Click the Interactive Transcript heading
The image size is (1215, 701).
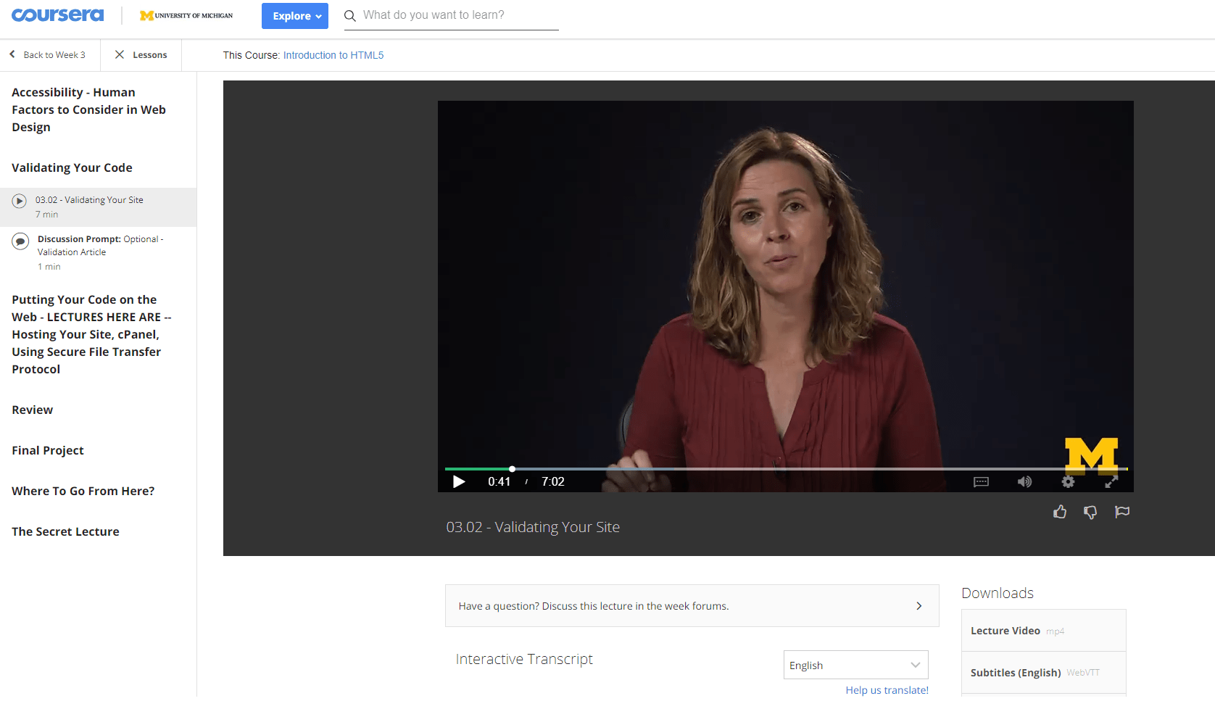pos(524,659)
